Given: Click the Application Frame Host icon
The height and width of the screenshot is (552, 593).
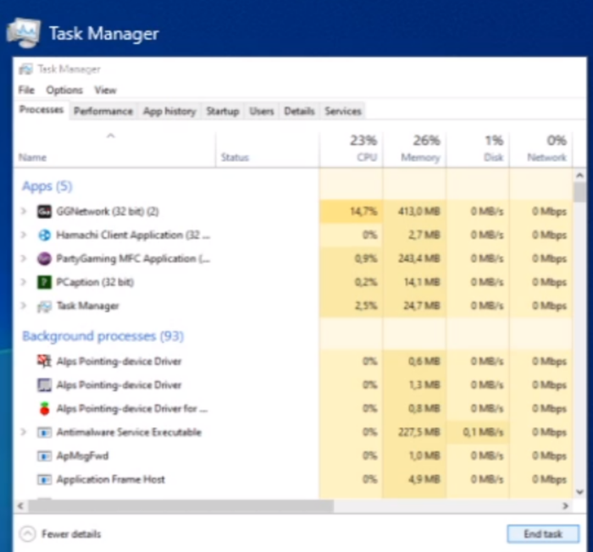Looking at the screenshot, I should [44, 479].
